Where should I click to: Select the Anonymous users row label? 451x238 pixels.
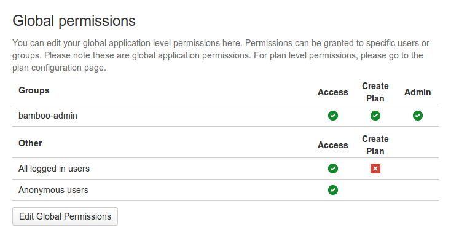[x=53, y=190]
